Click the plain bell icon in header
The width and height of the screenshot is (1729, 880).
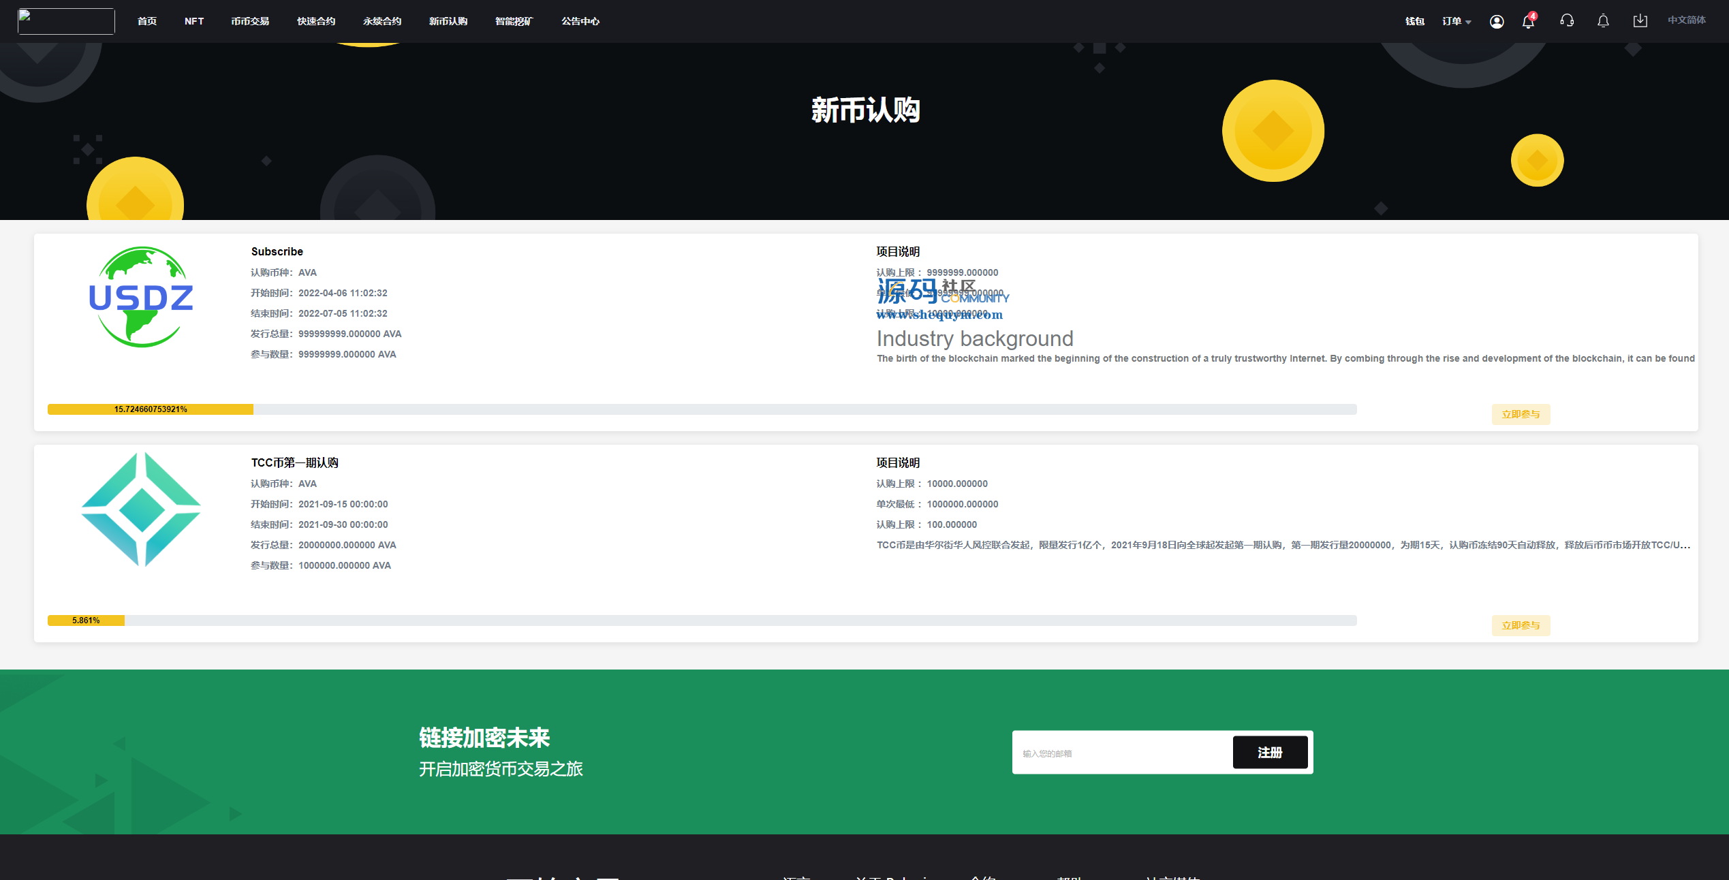point(1603,21)
